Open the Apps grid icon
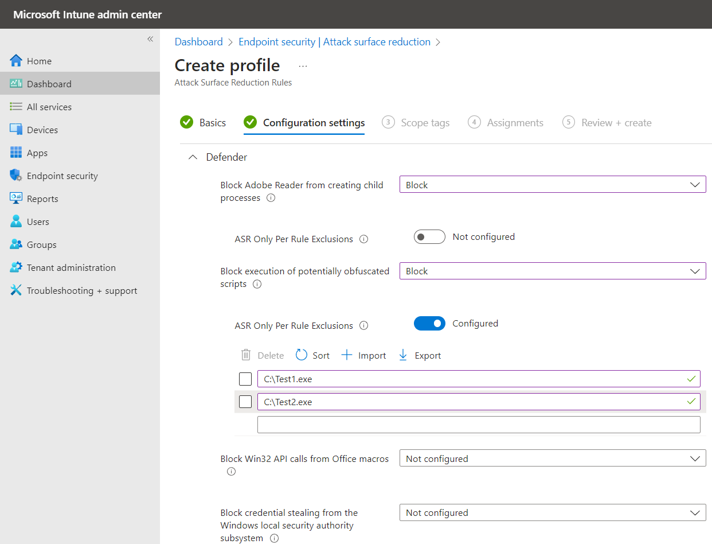Viewport: 712px width, 544px height. pyautogui.click(x=16, y=153)
